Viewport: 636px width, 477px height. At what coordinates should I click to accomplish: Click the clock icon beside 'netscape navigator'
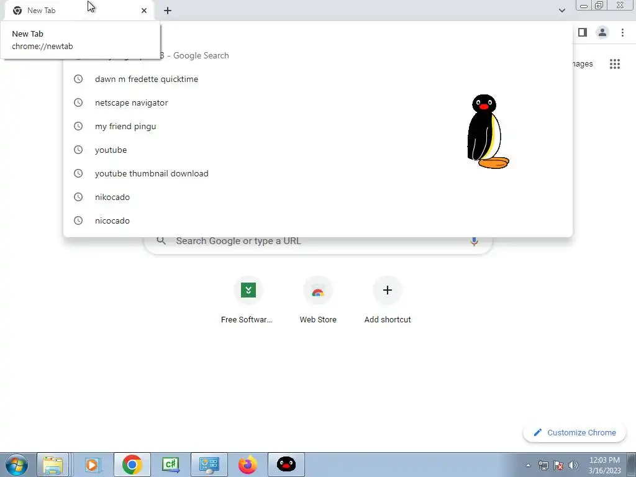click(78, 102)
